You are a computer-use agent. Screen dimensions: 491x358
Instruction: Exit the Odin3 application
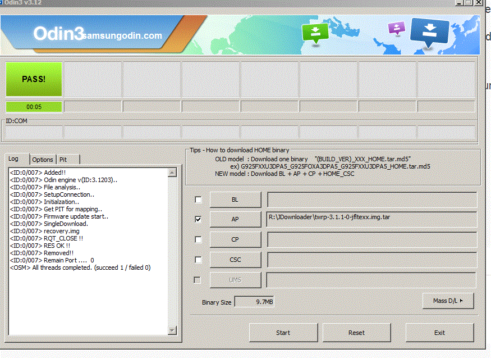coord(439,333)
